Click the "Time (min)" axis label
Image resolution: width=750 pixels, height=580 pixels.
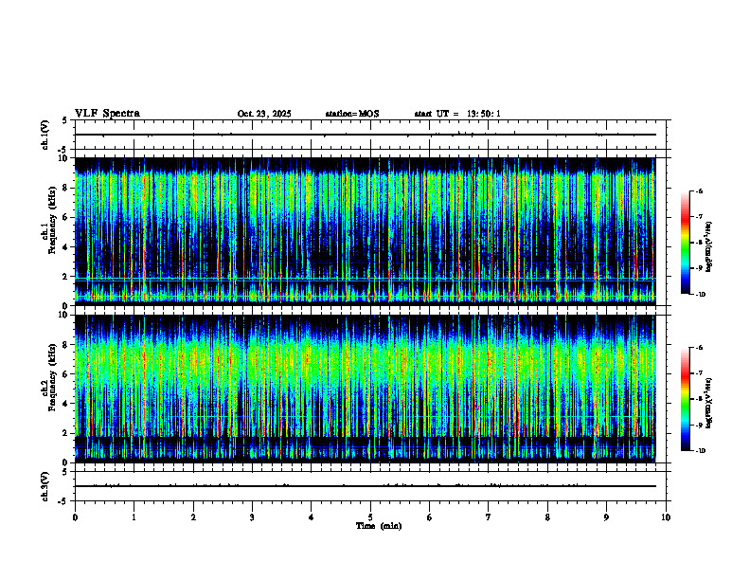tap(379, 526)
